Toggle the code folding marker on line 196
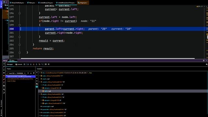208x117 pixels. (19, 13)
